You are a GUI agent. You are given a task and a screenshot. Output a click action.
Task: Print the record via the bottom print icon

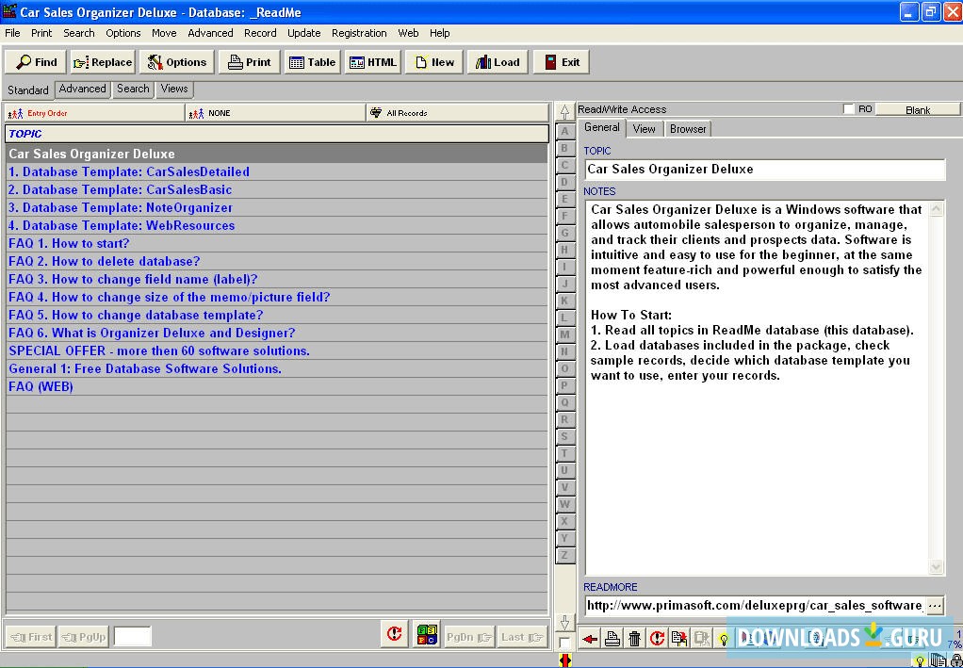(612, 638)
